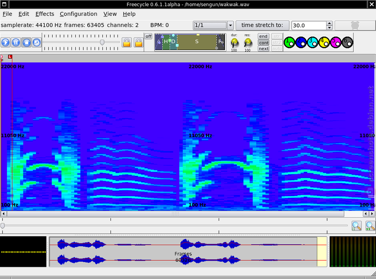Open the File menu
Image resolution: width=376 pixels, height=279 pixels.
(x=7, y=14)
